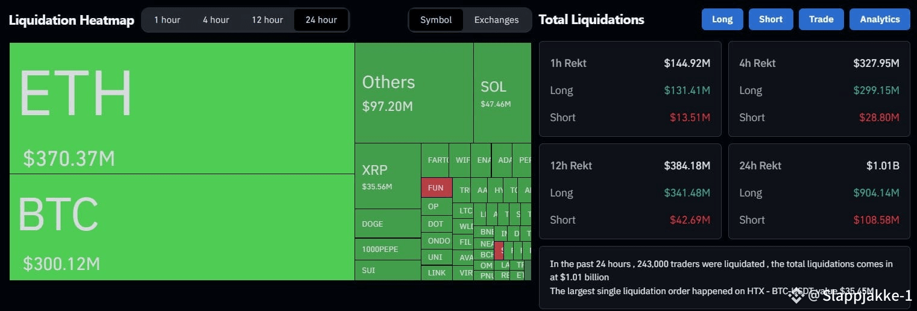The image size is (917, 311).
Task: Click the BTC heatmap tile
Action: (182, 227)
